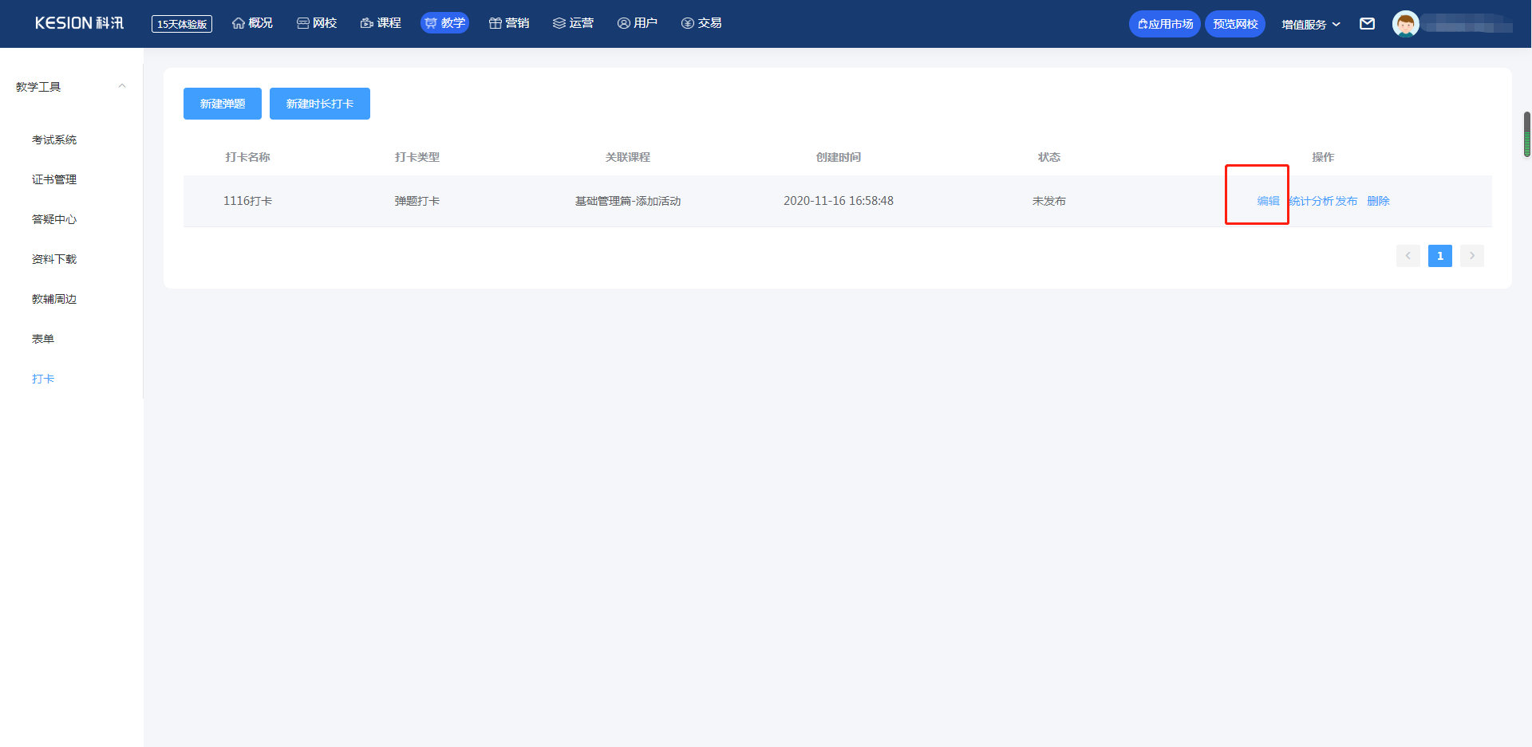Expand the 增值服务 dropdown
This screenshot has width=1532, height=747.
(1310, 24)
